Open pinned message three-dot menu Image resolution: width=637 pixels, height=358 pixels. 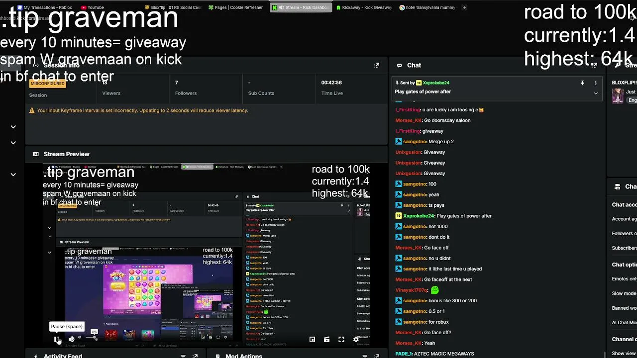pos(596,83)
